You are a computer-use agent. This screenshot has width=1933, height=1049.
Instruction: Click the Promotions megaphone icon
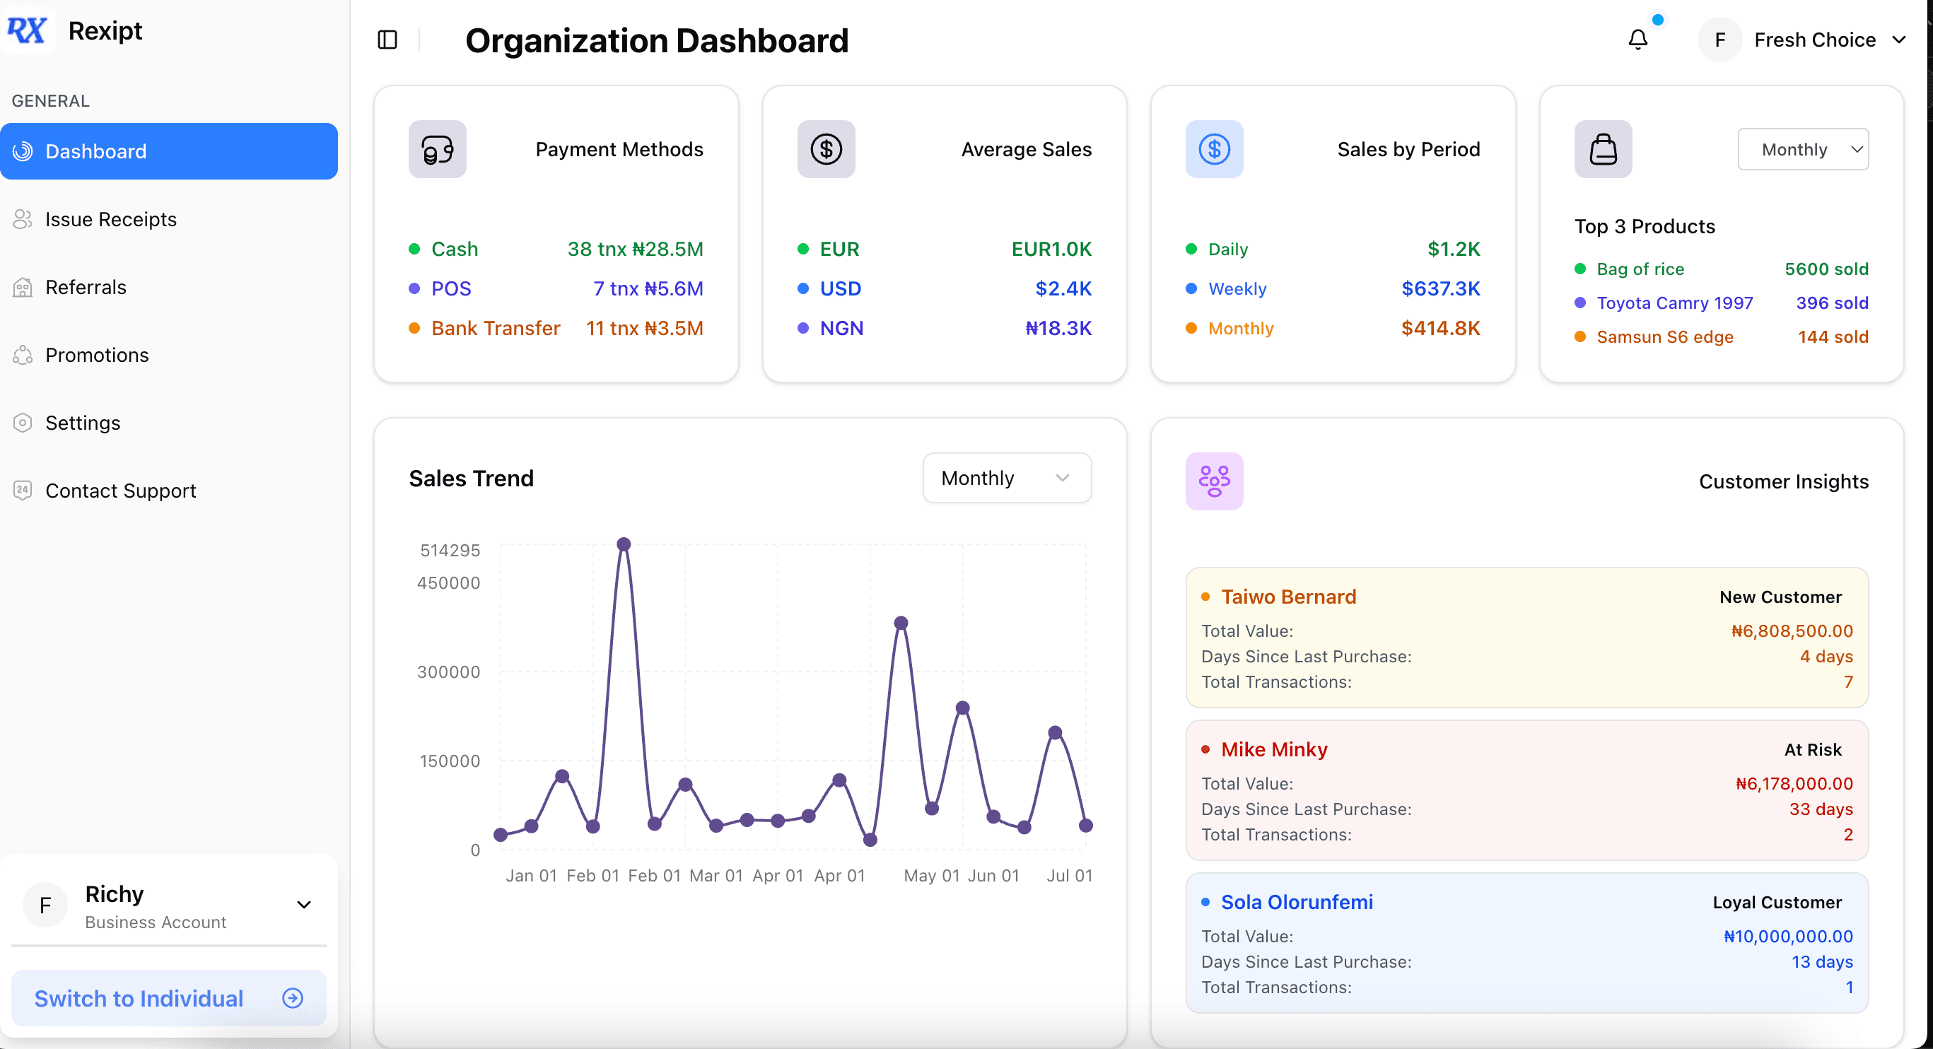click(23, 355)
